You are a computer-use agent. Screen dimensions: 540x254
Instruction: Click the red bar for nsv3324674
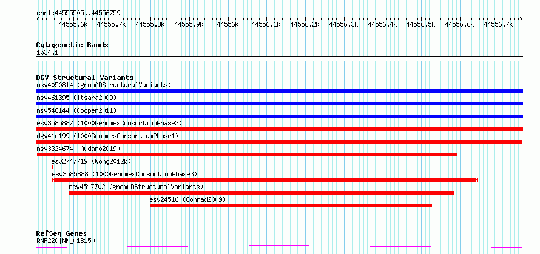point(247,155)
